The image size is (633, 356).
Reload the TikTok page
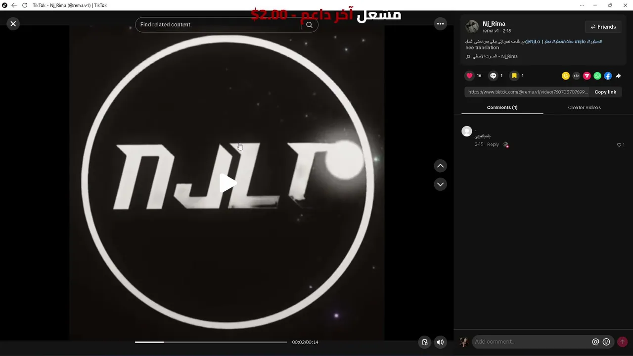24,5
